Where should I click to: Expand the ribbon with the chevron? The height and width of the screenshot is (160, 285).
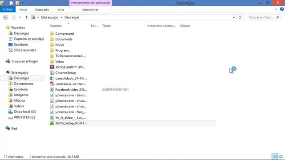click(276, 9)
